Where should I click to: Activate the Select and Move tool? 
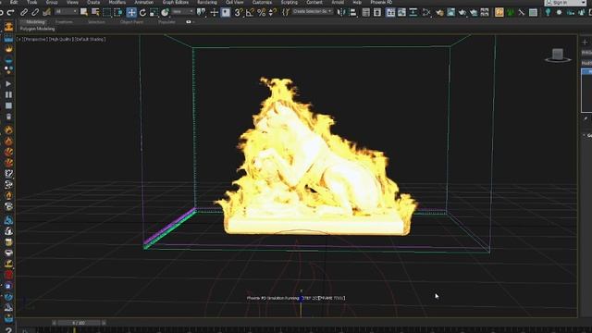(x=131, y=12)
